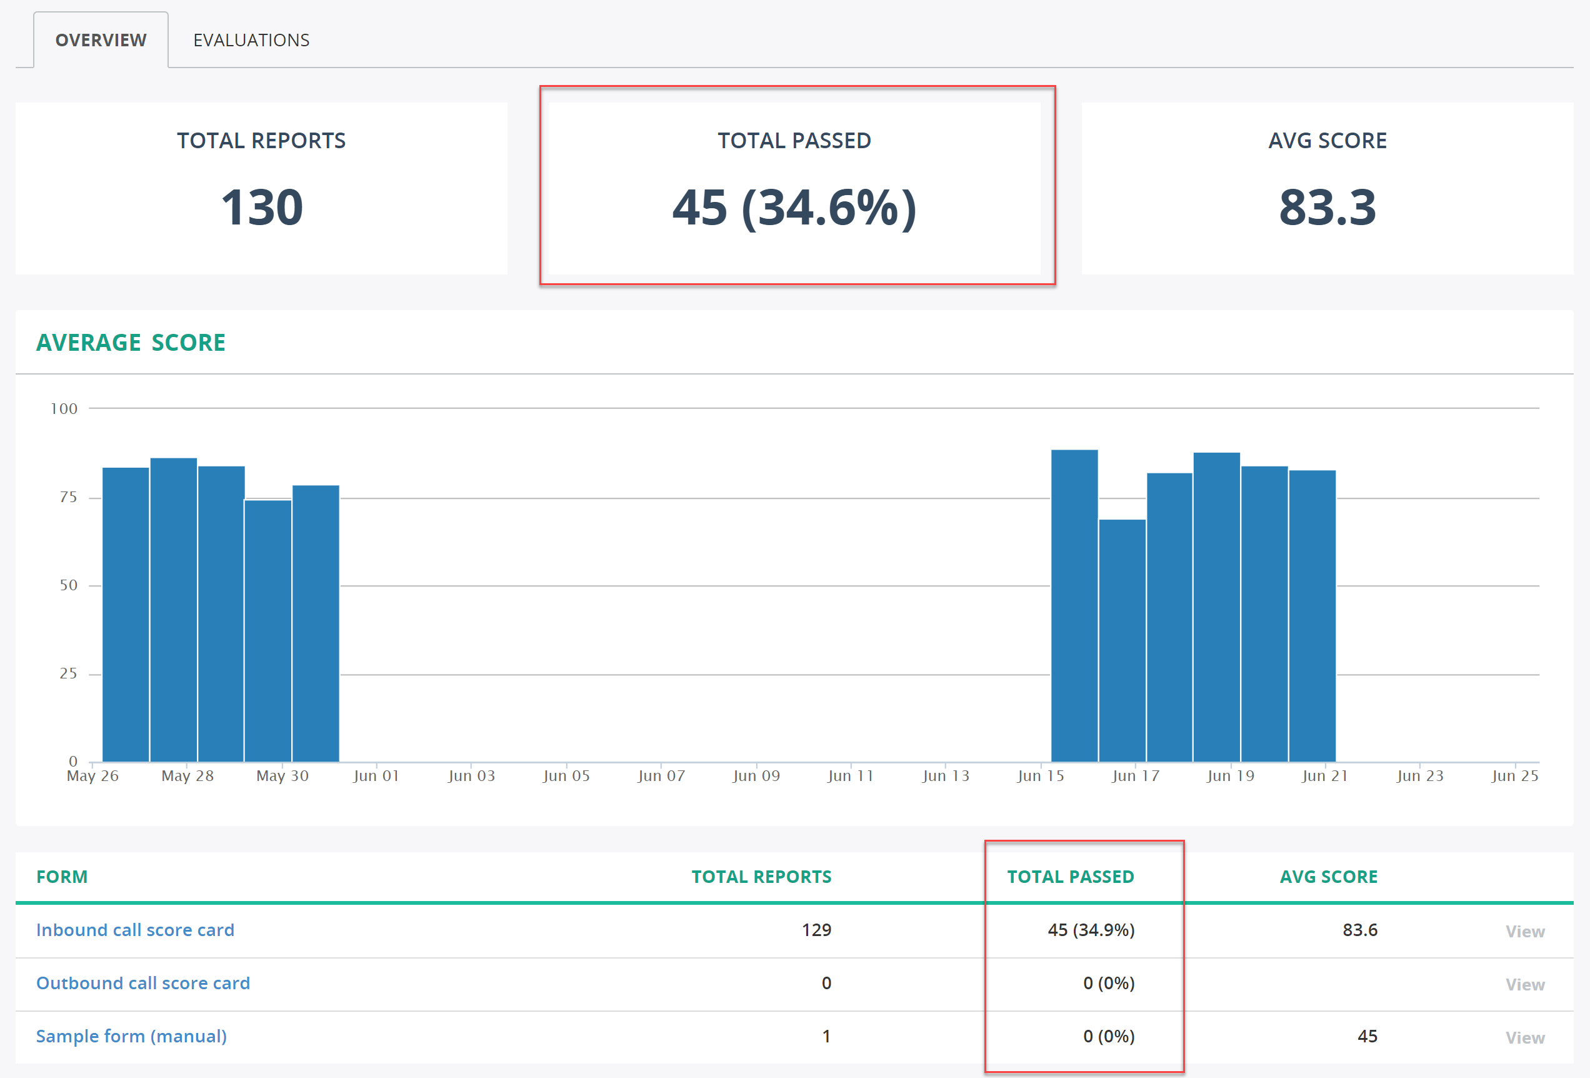Click the Jun 13 axis label

click(x=946, y=775)
